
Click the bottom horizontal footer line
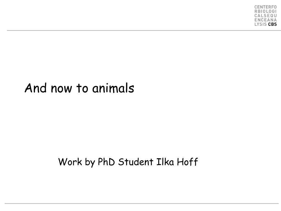tap(142, 204)
